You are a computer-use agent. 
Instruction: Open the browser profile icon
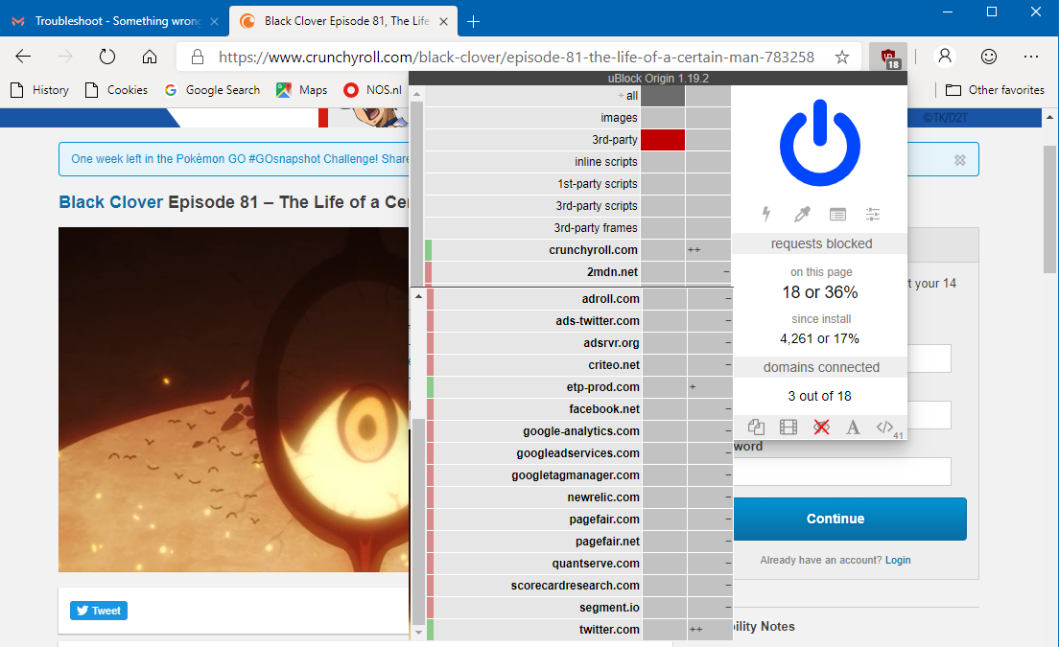point(945,57)
